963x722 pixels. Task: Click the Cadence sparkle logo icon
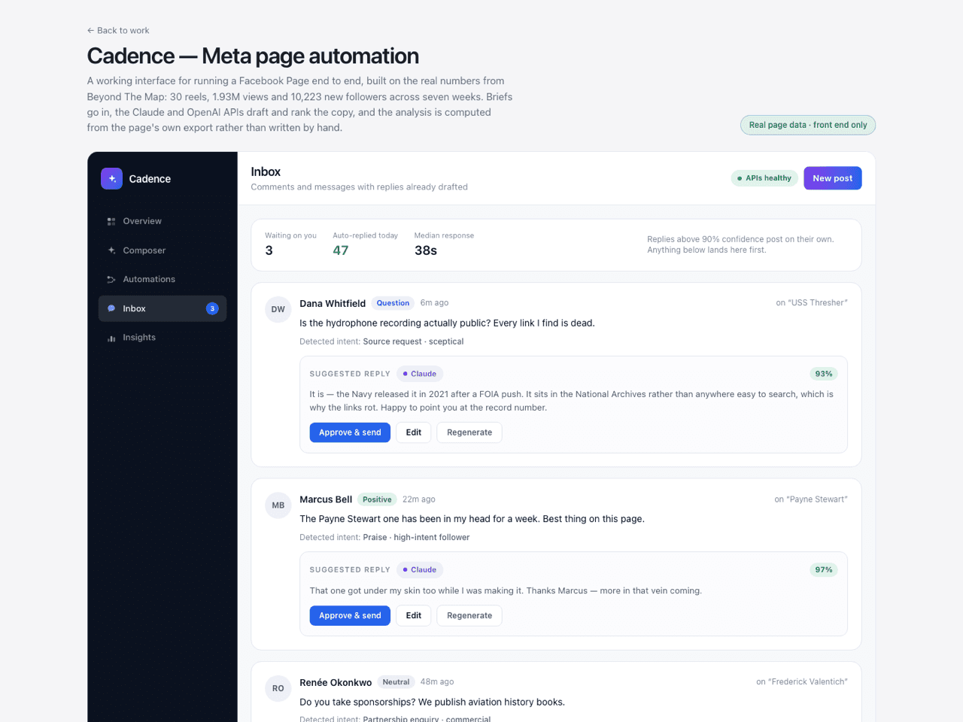(111, 178)
